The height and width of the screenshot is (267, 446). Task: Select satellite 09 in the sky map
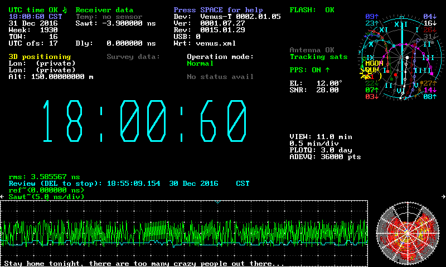[x=371, y=17]
